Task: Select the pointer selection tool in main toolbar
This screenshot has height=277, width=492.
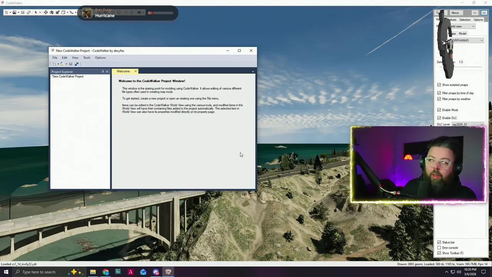Action: [x=36, y=12]
